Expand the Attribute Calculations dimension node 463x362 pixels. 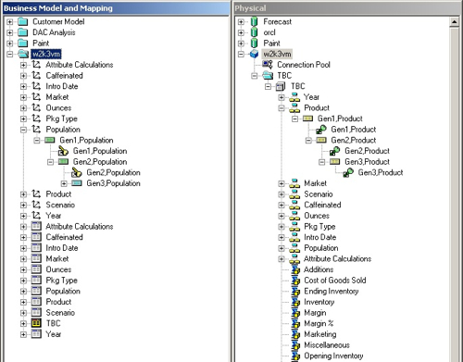(23, 65)
